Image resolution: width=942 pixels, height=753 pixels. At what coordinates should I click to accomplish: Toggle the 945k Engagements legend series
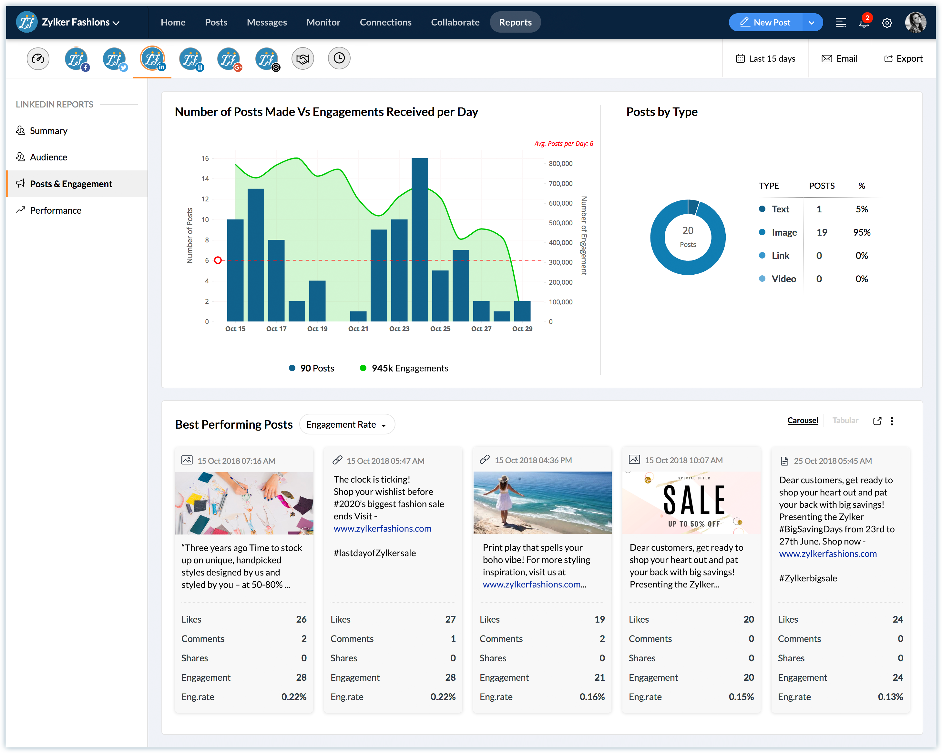[404, 368]
